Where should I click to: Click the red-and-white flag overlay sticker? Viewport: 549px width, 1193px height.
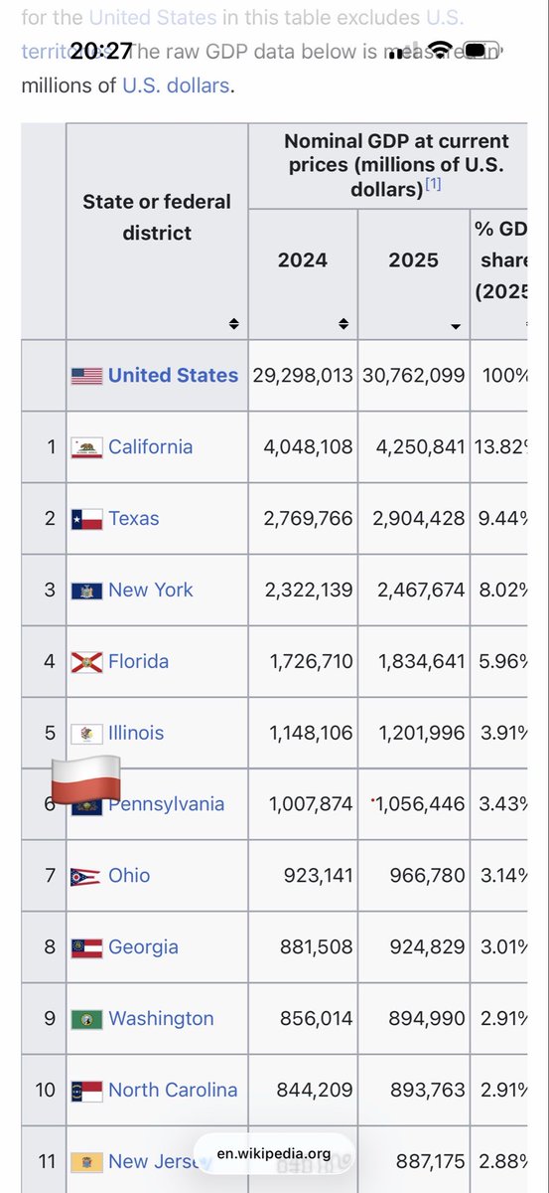pyautogui.click(x=85, y=779)
